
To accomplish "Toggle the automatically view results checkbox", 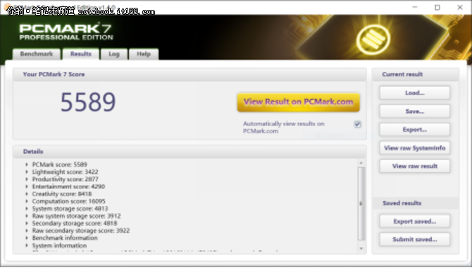I will point(357,124).
